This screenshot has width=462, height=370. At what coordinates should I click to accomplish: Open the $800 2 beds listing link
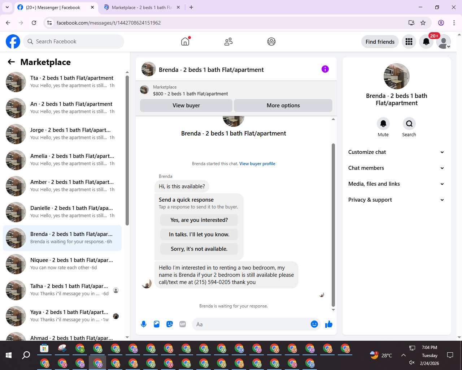[190, 94]
